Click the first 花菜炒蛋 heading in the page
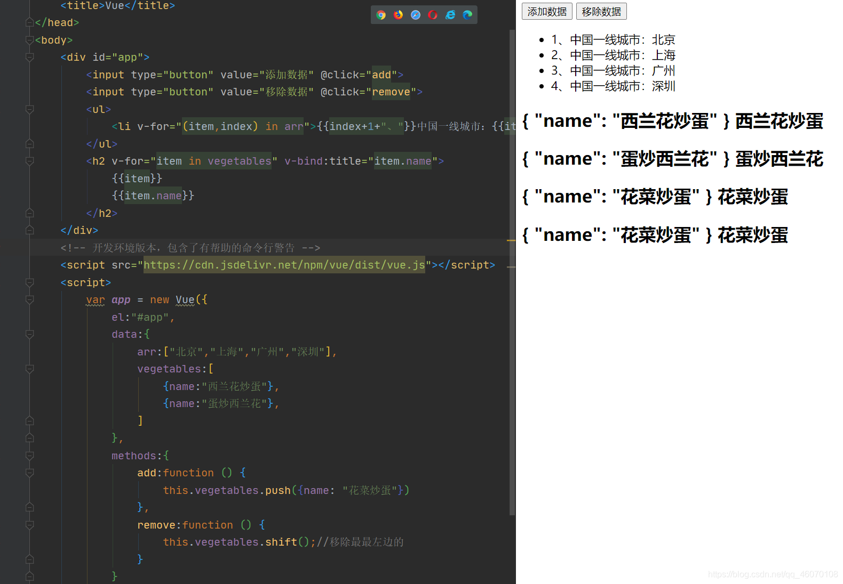The image size is (843, 584). point(655,197)
